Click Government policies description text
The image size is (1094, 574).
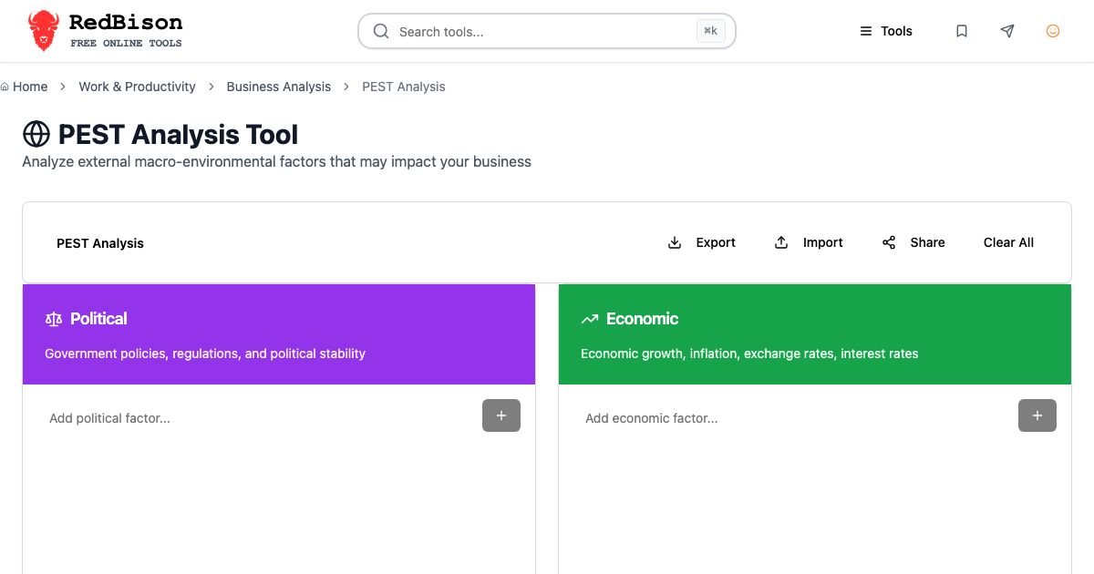(x=205, y=354)
